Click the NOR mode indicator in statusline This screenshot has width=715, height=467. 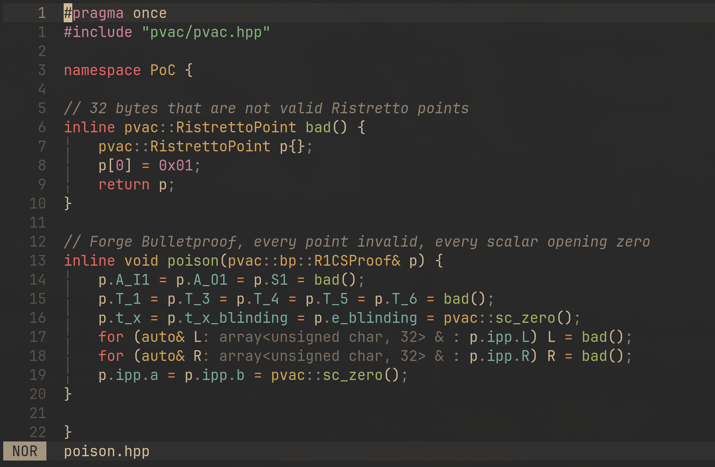click(x=25, y=451)
